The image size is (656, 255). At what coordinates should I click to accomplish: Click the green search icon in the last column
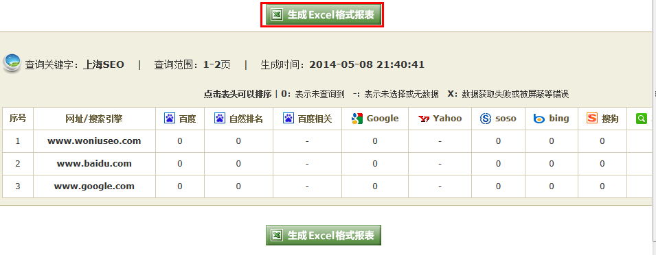click(642, 119)
